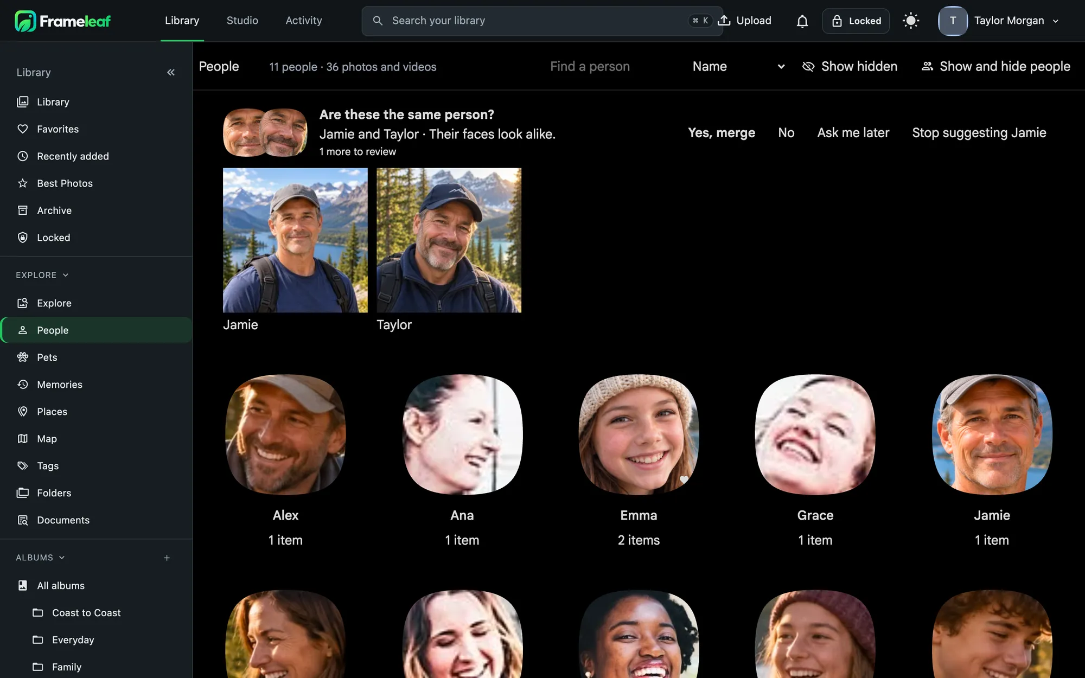Click Stop suggesting Jamie

(x=979, y=133)
